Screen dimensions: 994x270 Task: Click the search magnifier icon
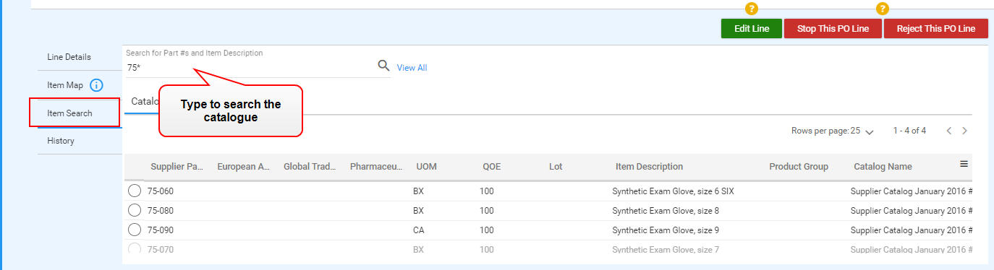[384, 66]
